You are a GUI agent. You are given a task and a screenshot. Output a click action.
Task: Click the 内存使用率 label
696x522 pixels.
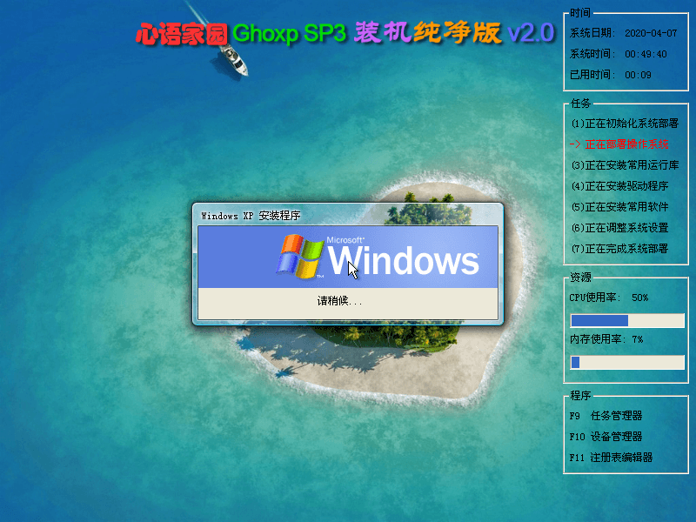pos(598,339)
